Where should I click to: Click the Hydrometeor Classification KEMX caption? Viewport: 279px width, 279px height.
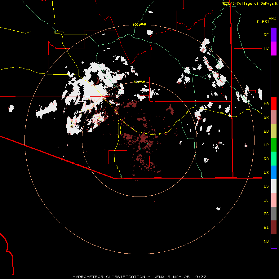coord(139,277)
